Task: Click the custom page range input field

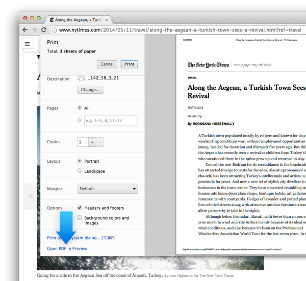Action: pyautogui.click(x=111, y=120)
